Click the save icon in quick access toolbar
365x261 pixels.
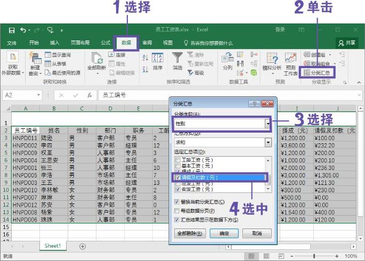coord(11,30)
